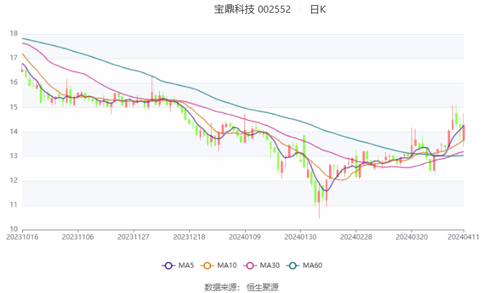Click the purple MA5 legend marker circle
The height and width of the screenshot is (293, 483).
pos(168,266)
